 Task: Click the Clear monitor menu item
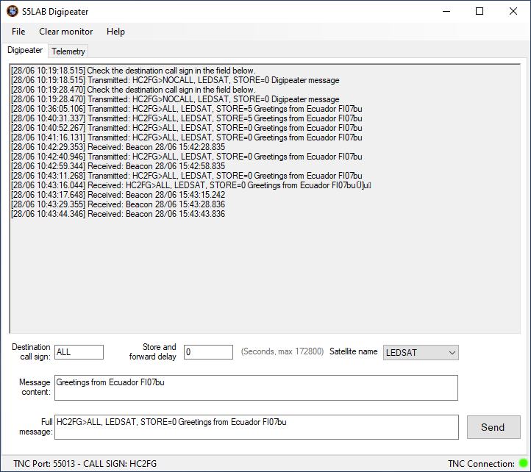65,32
